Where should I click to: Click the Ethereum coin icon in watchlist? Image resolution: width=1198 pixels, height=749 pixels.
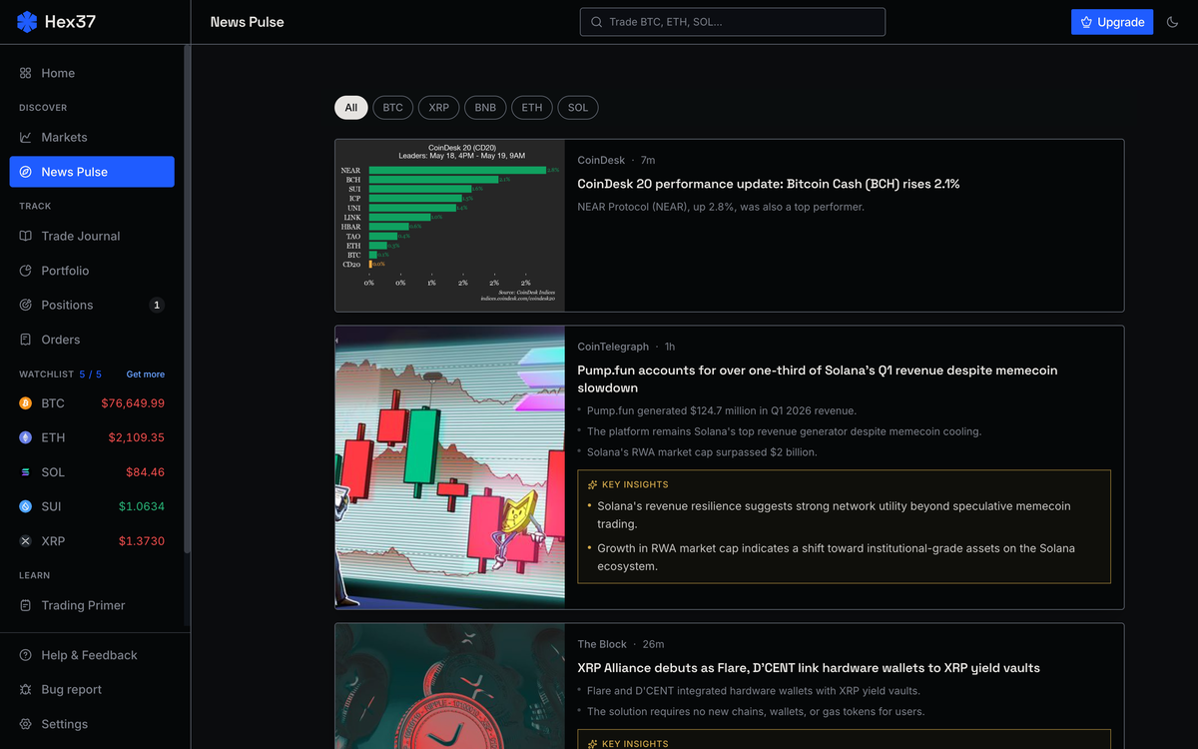pyautogui.click(x=26, y=437)
